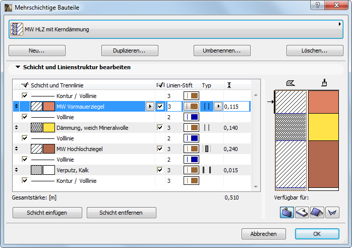Click the shell availability icon

(x=332, y=213)
